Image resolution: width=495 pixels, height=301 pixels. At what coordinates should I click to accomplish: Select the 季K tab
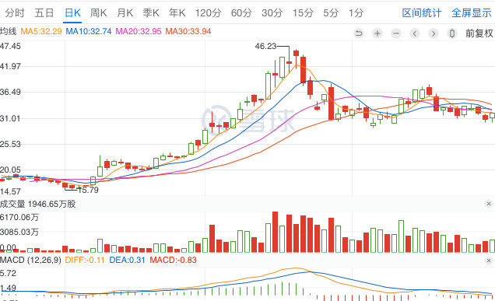pos(151,13)
